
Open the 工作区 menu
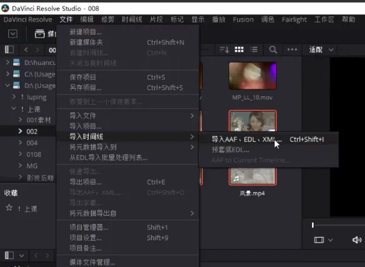click(x=324, y=19)
